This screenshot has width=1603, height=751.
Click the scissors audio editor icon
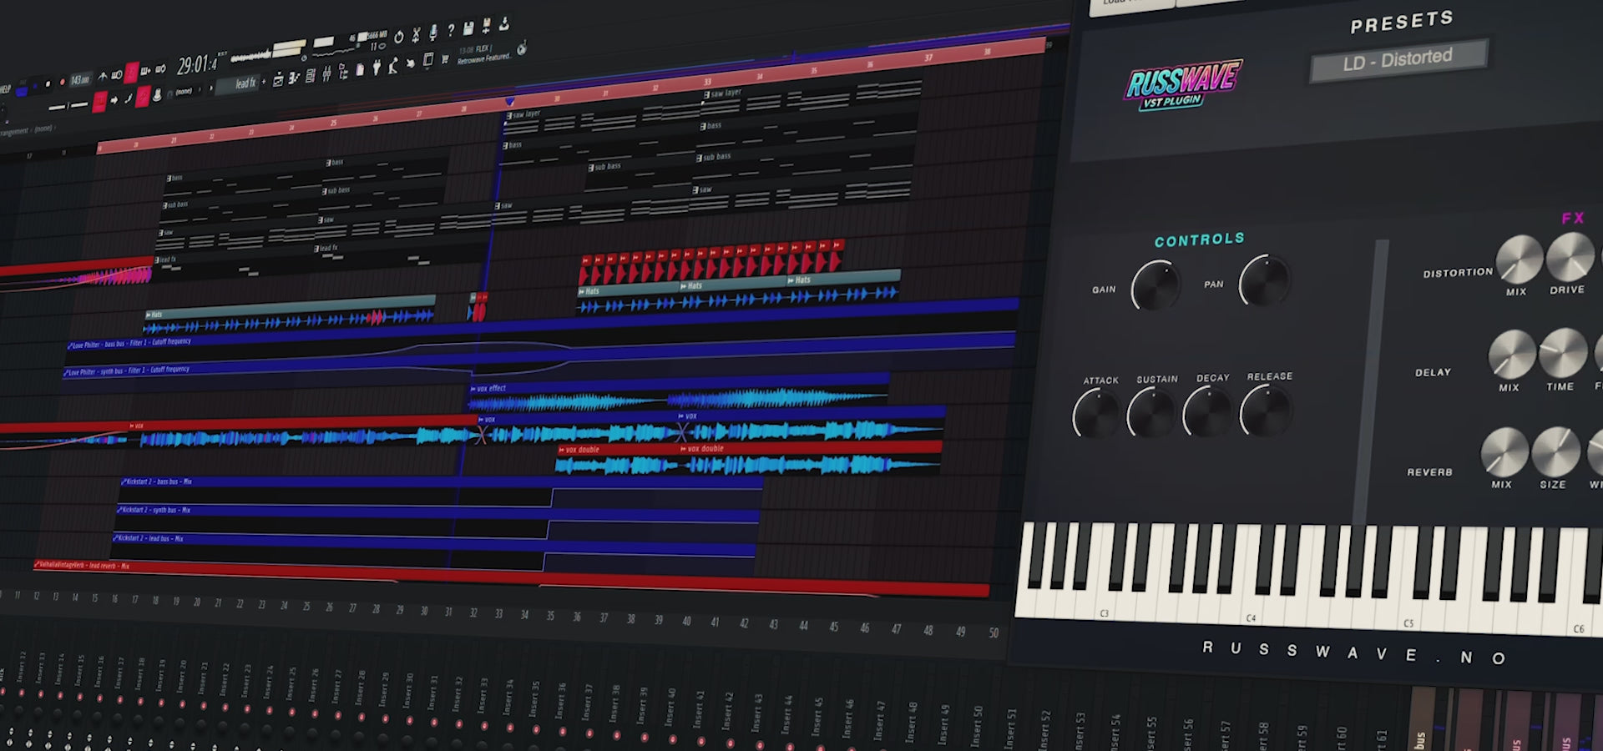point(416,35)
